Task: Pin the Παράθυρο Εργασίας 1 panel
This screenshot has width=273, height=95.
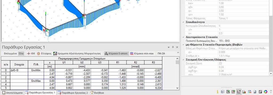Action: click(x=173, y=47)
